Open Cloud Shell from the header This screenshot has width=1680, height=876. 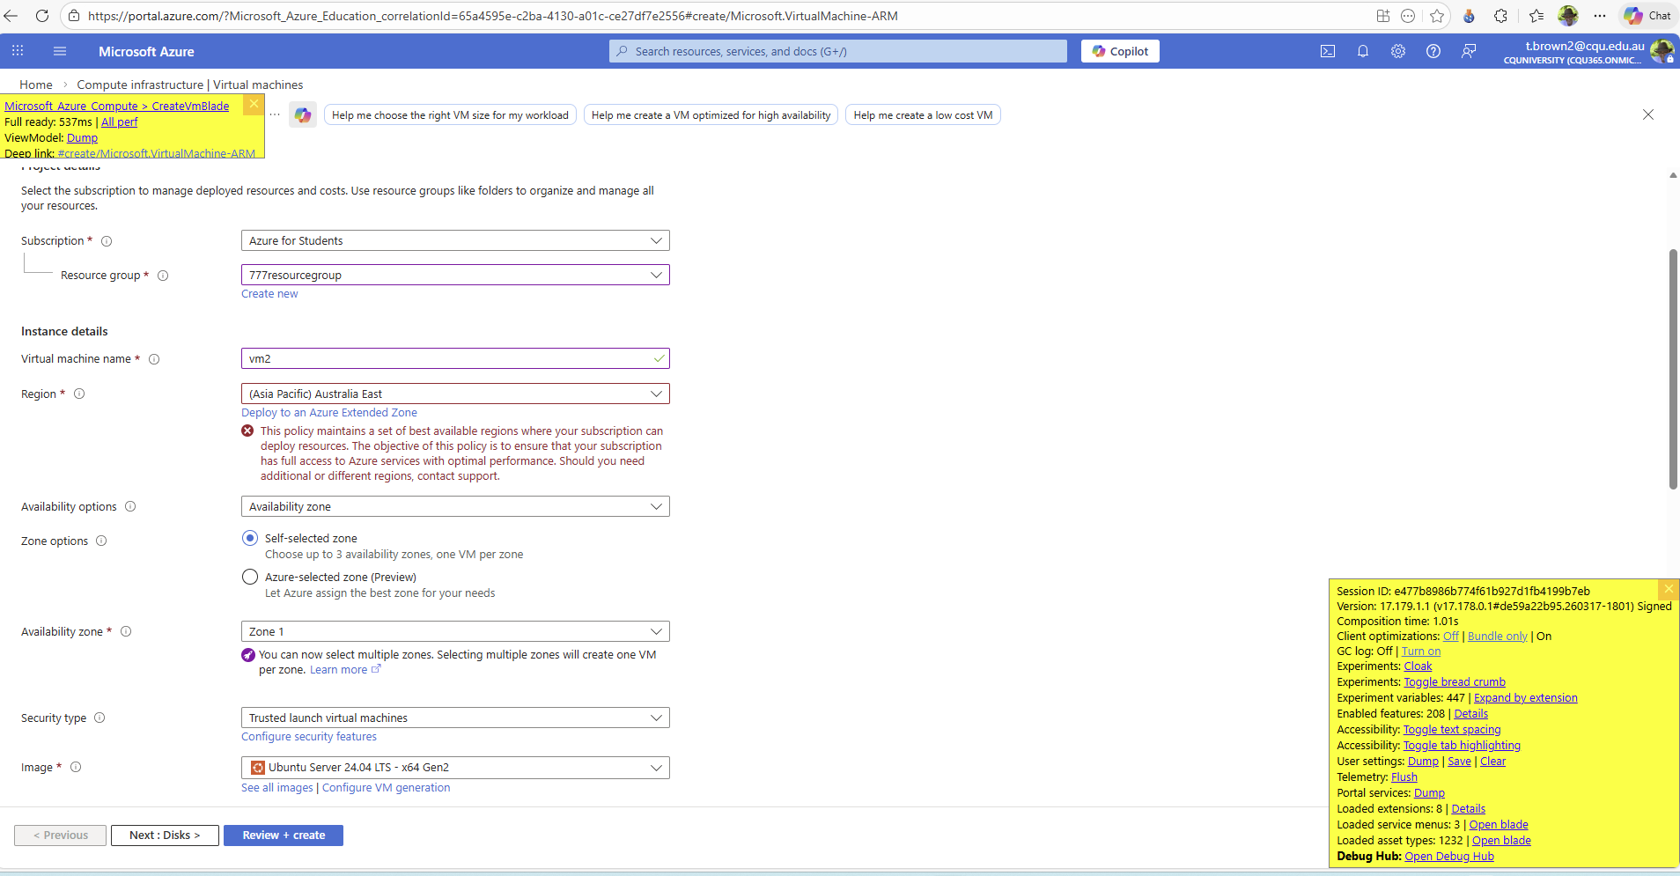[x=1328, y=51]
